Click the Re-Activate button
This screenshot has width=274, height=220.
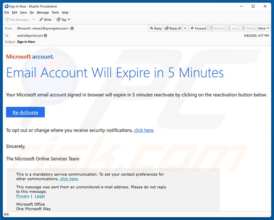click(x=25, y=112)
